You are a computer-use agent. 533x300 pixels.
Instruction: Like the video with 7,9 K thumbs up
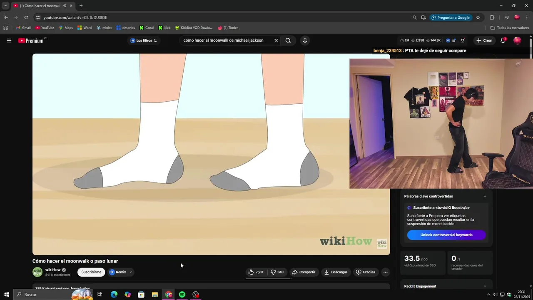click(256, 272)
